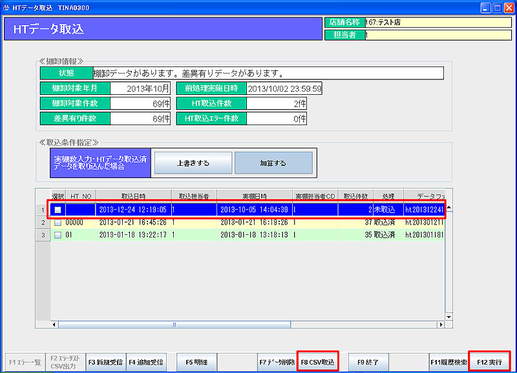Click F7 データ削除 delete button
This screenshot has height=373, width=517.
[276, 363]
